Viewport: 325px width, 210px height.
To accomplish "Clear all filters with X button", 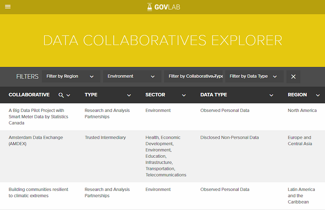I will (293, 77).
